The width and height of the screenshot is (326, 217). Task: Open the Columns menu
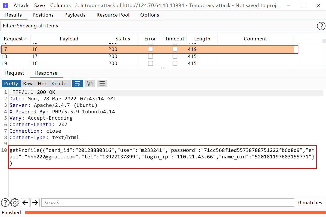(x=61, y=5)
